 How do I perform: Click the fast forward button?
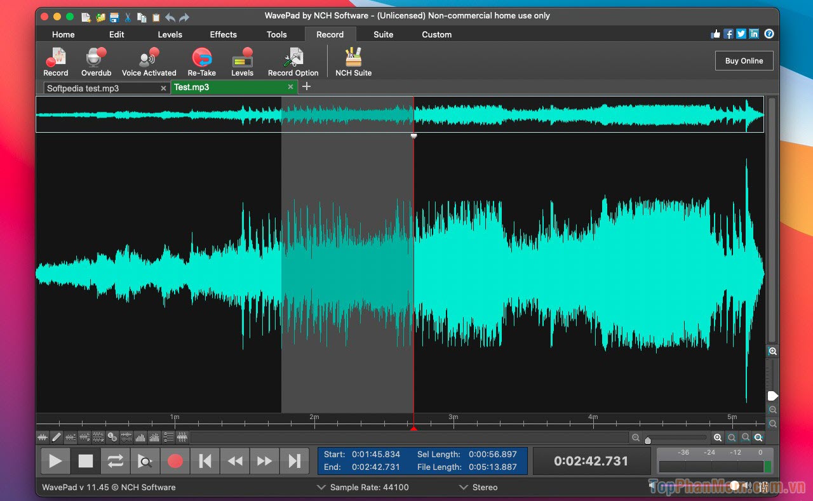(265, 461)
